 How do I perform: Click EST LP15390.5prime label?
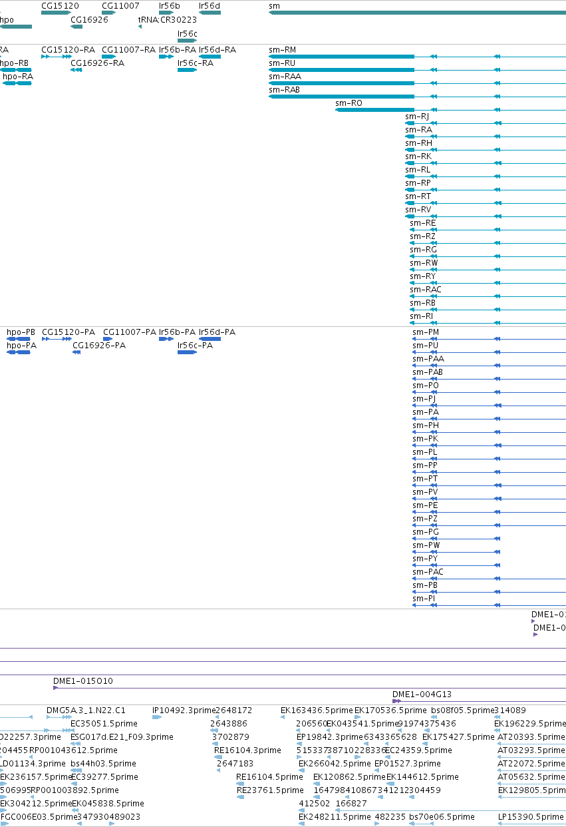[x=531, y=817]
